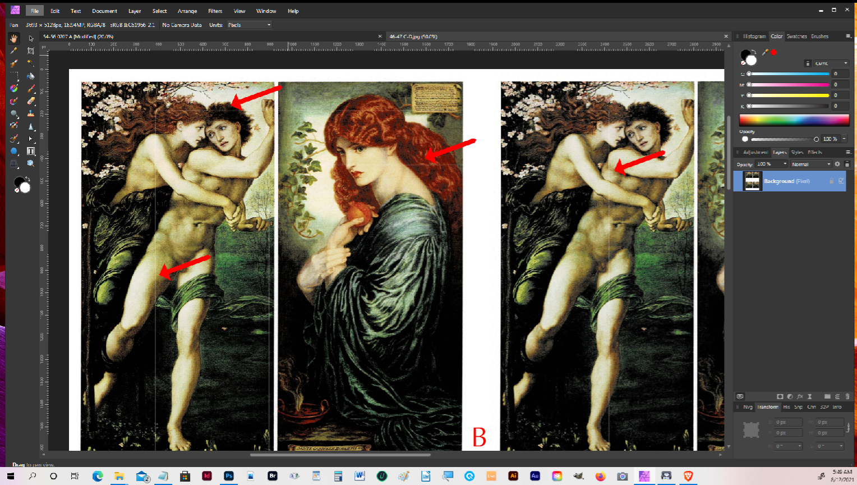857x485 pixels.
Task: Select the Undo Brush tool
Action: point(13,125)
